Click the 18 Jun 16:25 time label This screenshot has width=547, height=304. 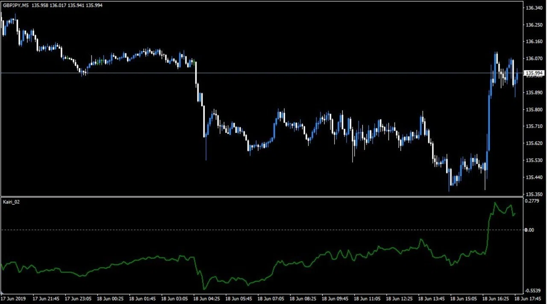pyautogui.click(x=496, y=298)
